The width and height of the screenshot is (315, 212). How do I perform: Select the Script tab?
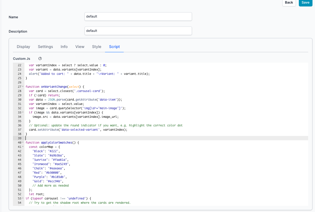[114, 47]
